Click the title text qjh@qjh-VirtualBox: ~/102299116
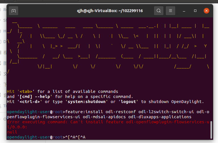The image size is (218, 143). pos(110,11)
